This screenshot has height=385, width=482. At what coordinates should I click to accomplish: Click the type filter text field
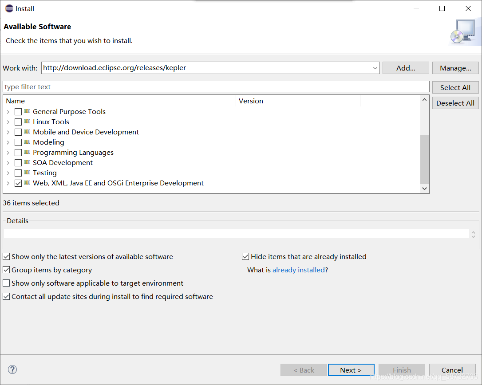[x=216, y=86]
